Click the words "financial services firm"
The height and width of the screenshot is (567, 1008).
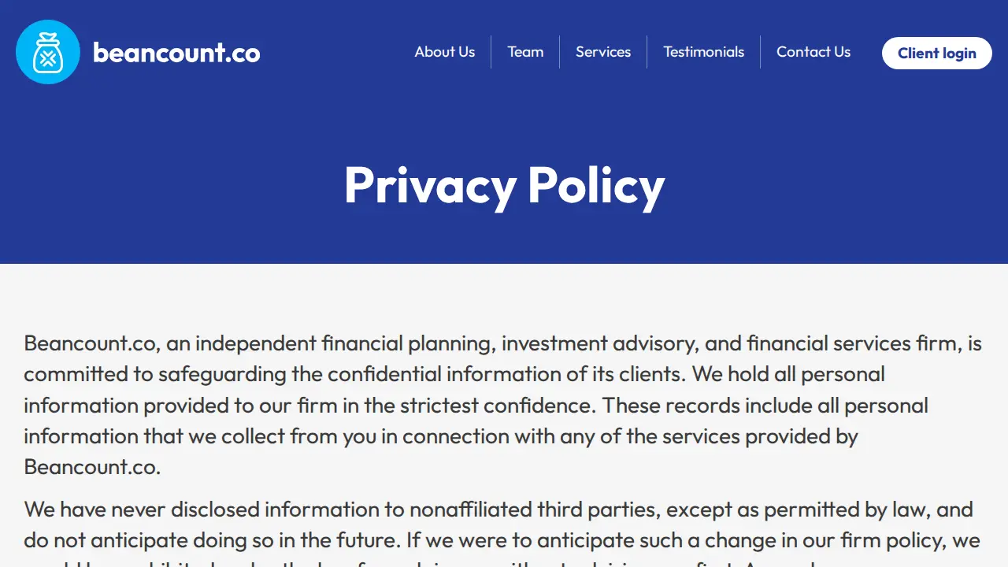click(853, 343)
